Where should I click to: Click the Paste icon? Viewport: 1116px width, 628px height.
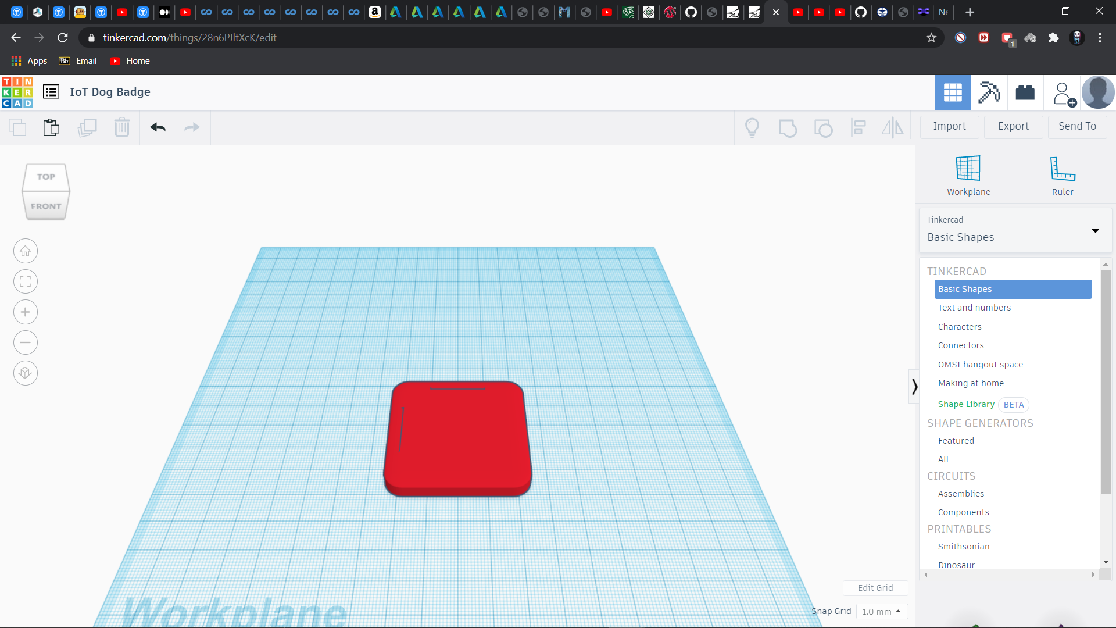click(51, 127)
